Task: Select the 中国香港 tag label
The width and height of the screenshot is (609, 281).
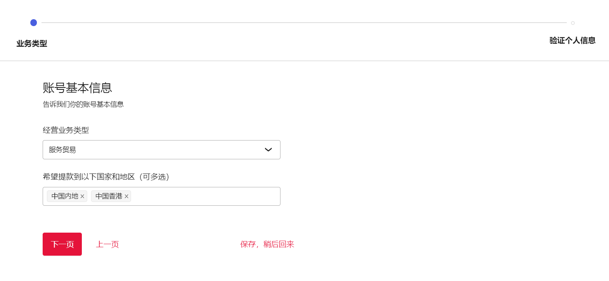Action: tap(109, 196)
